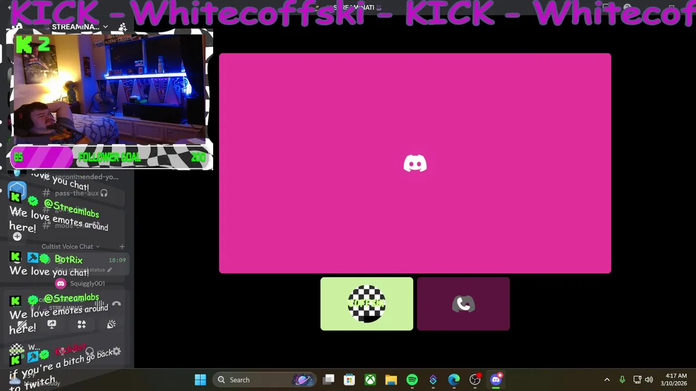The image size is (696, 391).
Task: Toggle deafen headphones in user panel
Action: click(90, 352)
